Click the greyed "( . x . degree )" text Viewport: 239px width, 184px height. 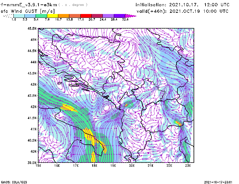[x=73, y=5]
